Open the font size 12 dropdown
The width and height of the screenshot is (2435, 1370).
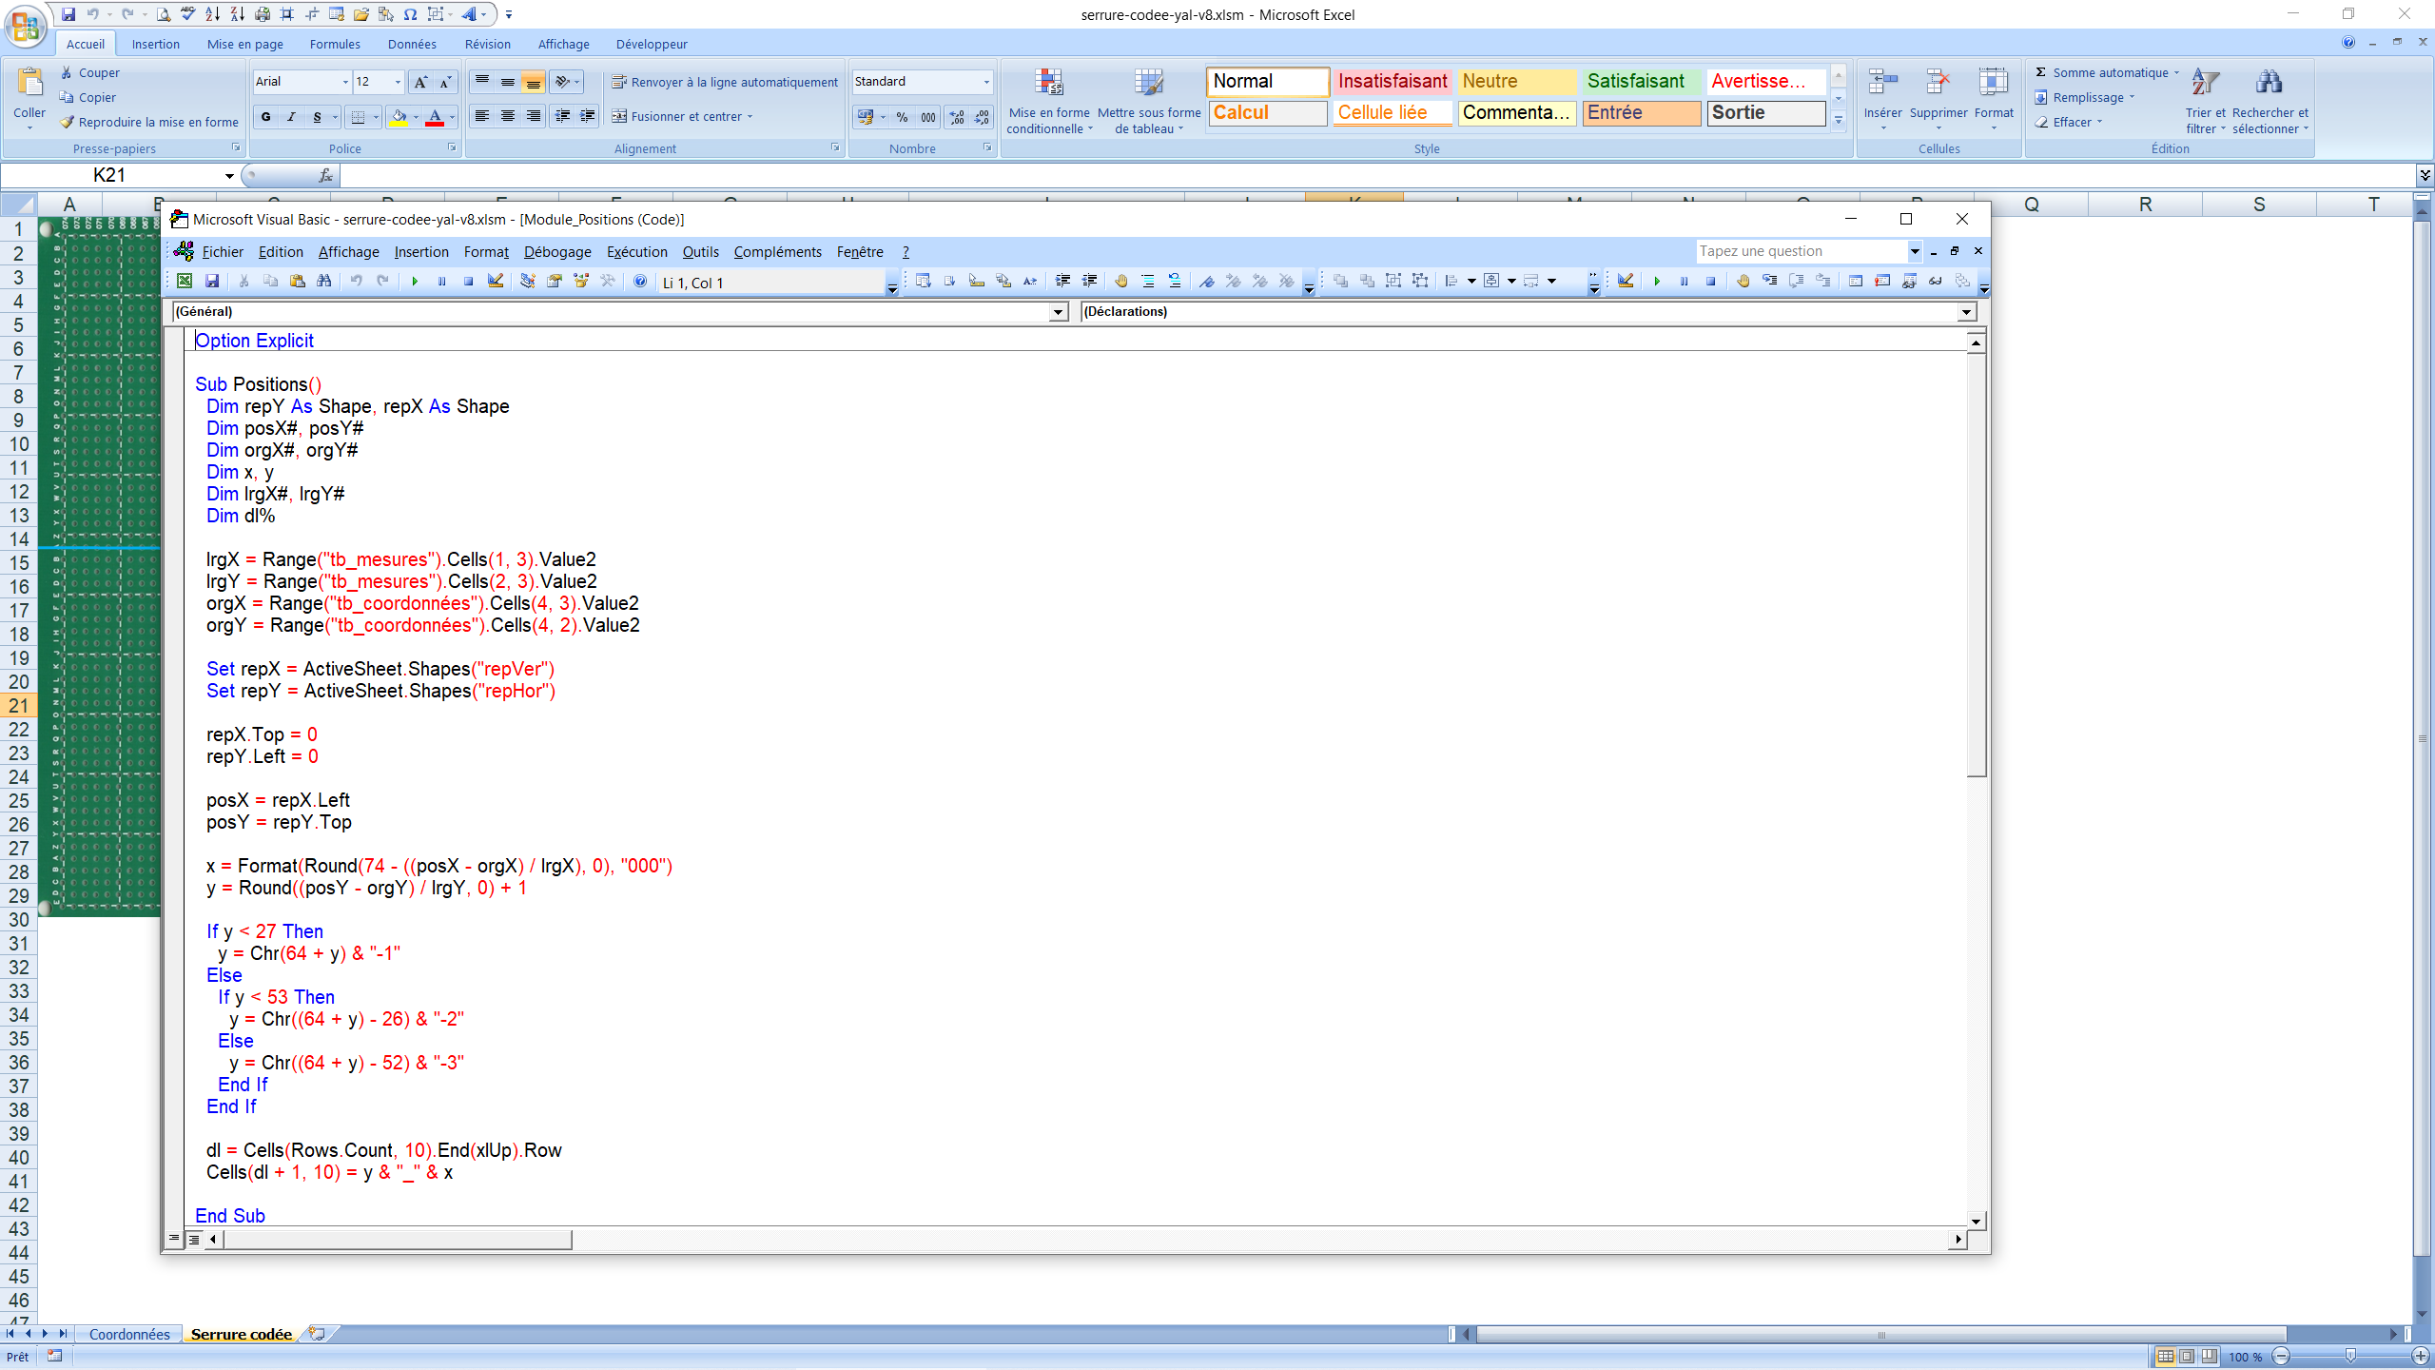click(x=398, y=82)
